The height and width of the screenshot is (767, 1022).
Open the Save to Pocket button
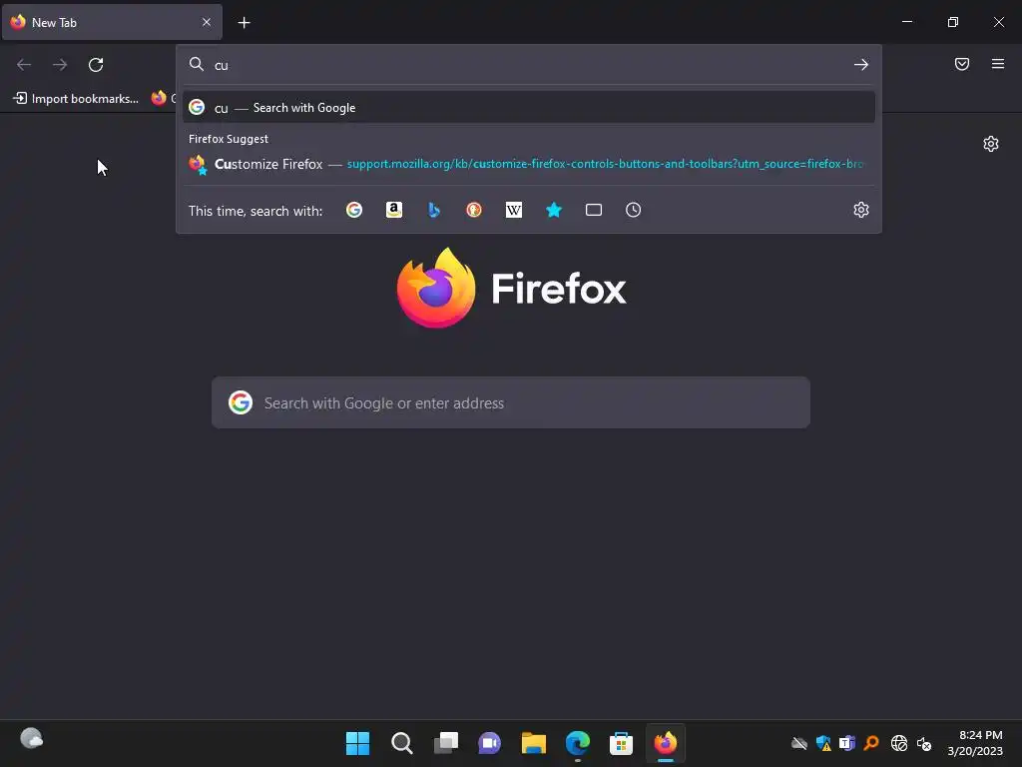pyautogui.click(x=962, y=64)
